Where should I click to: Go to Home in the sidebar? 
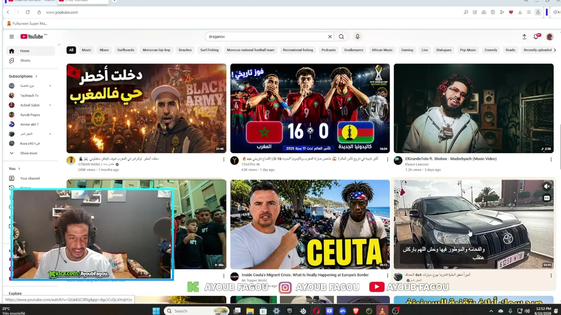32,51
